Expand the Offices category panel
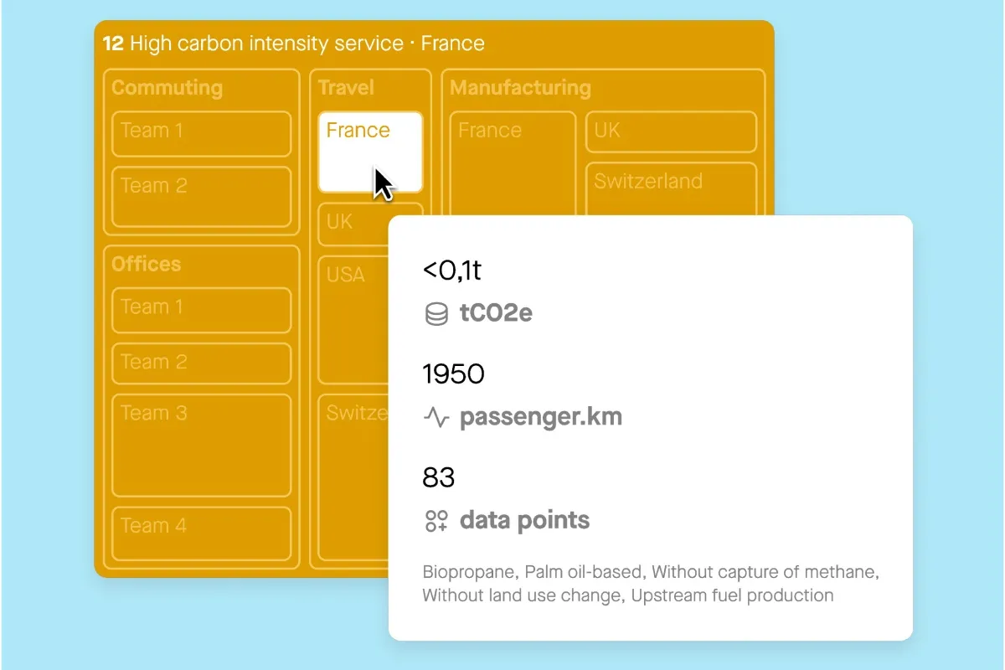This screenshot has height=670, width=1005. pyautogui.click(x=146, y=264)
